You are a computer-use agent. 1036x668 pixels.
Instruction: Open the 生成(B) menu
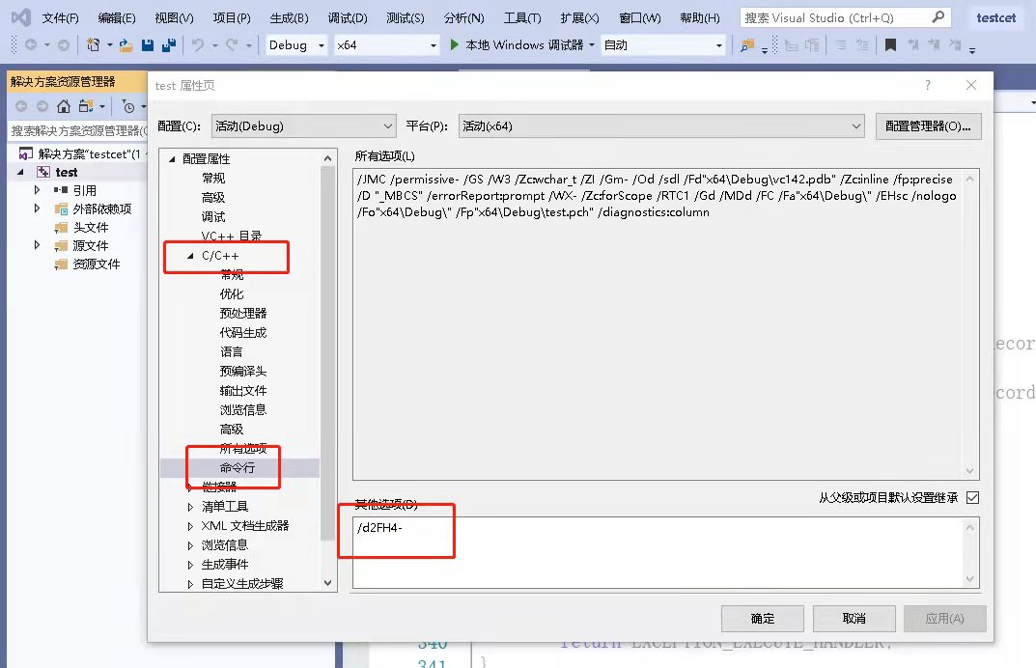pyautogui.click(x=289, y=18)
